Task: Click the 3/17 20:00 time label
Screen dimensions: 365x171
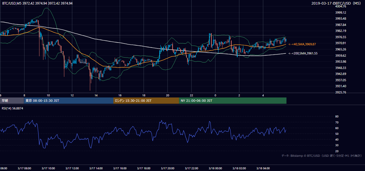Action: pyautogui.click(x=167, y=168)
